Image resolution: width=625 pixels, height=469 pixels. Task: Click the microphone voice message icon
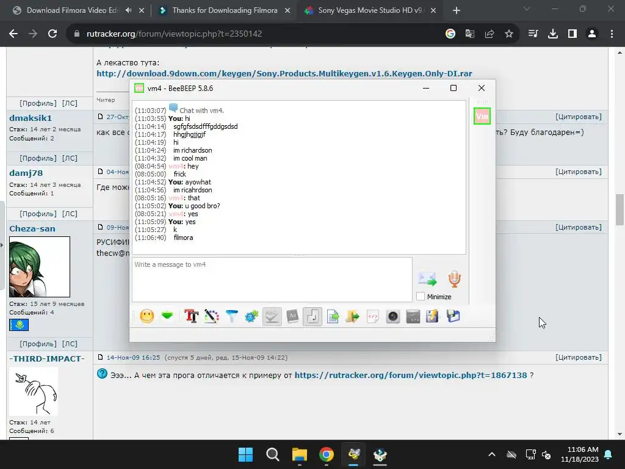tap(454, 278)
